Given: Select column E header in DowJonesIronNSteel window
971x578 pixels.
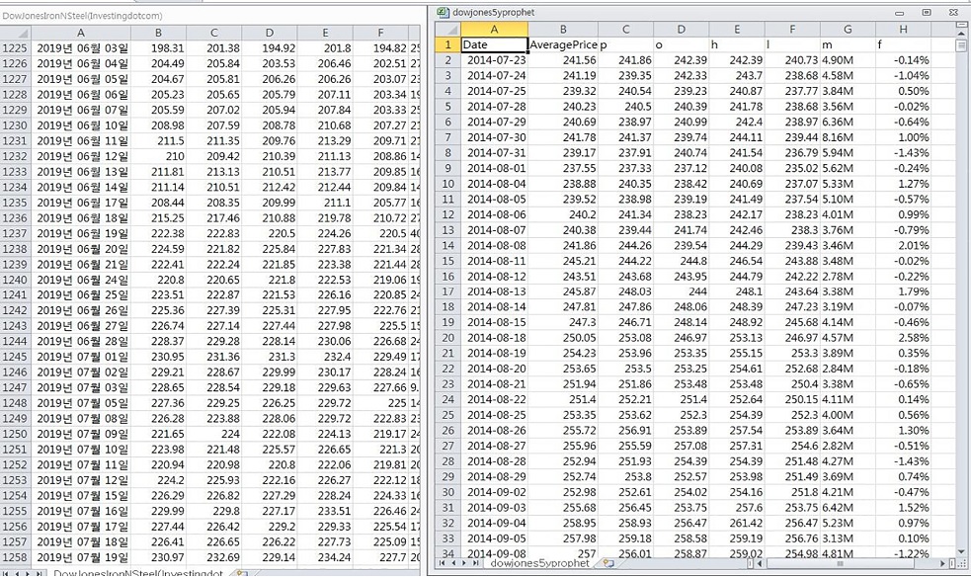Looking at the screenshot, I should click(325, 33).
